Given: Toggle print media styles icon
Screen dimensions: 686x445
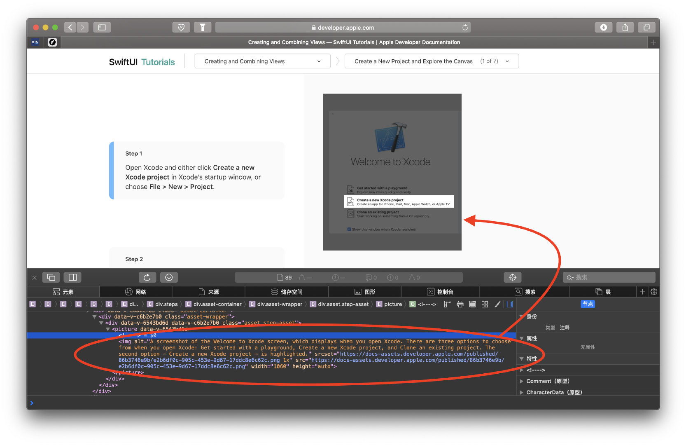Looking at the screenshot, I should click(x=460, y=304).
